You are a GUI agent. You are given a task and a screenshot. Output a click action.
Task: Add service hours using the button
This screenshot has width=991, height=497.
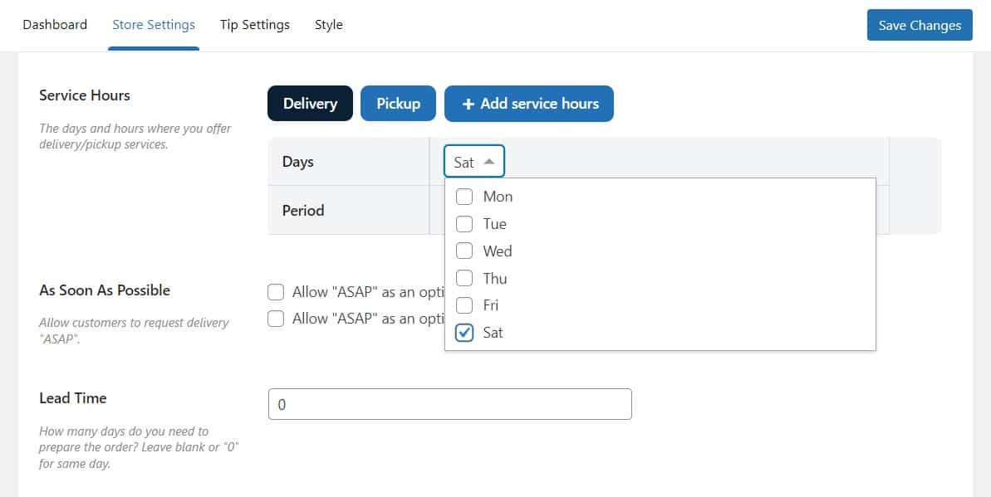coord(529,104)
